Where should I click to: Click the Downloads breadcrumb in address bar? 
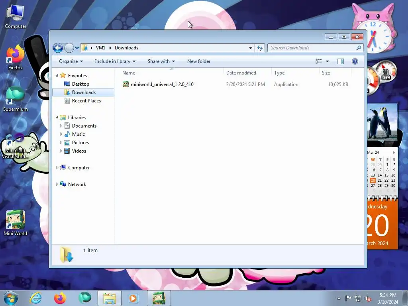(126, 48)
